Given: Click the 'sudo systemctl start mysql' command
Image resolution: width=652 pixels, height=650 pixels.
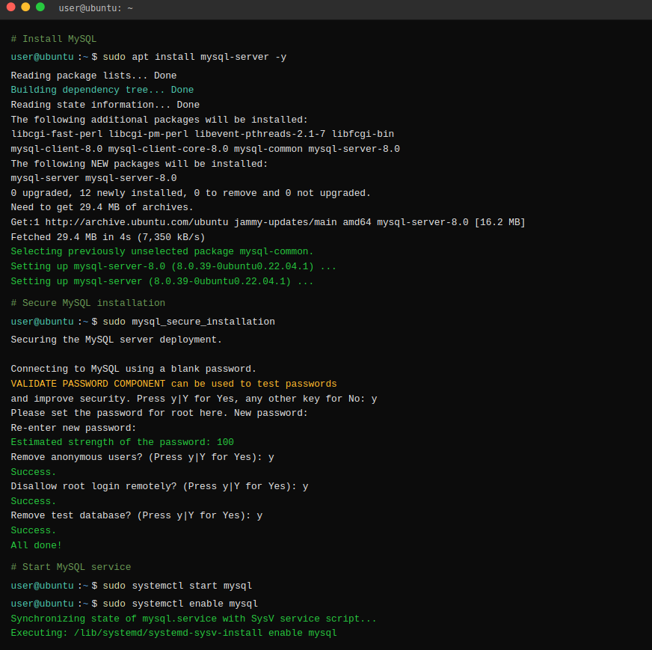Looking at the screenshot, I should [177, 586].
